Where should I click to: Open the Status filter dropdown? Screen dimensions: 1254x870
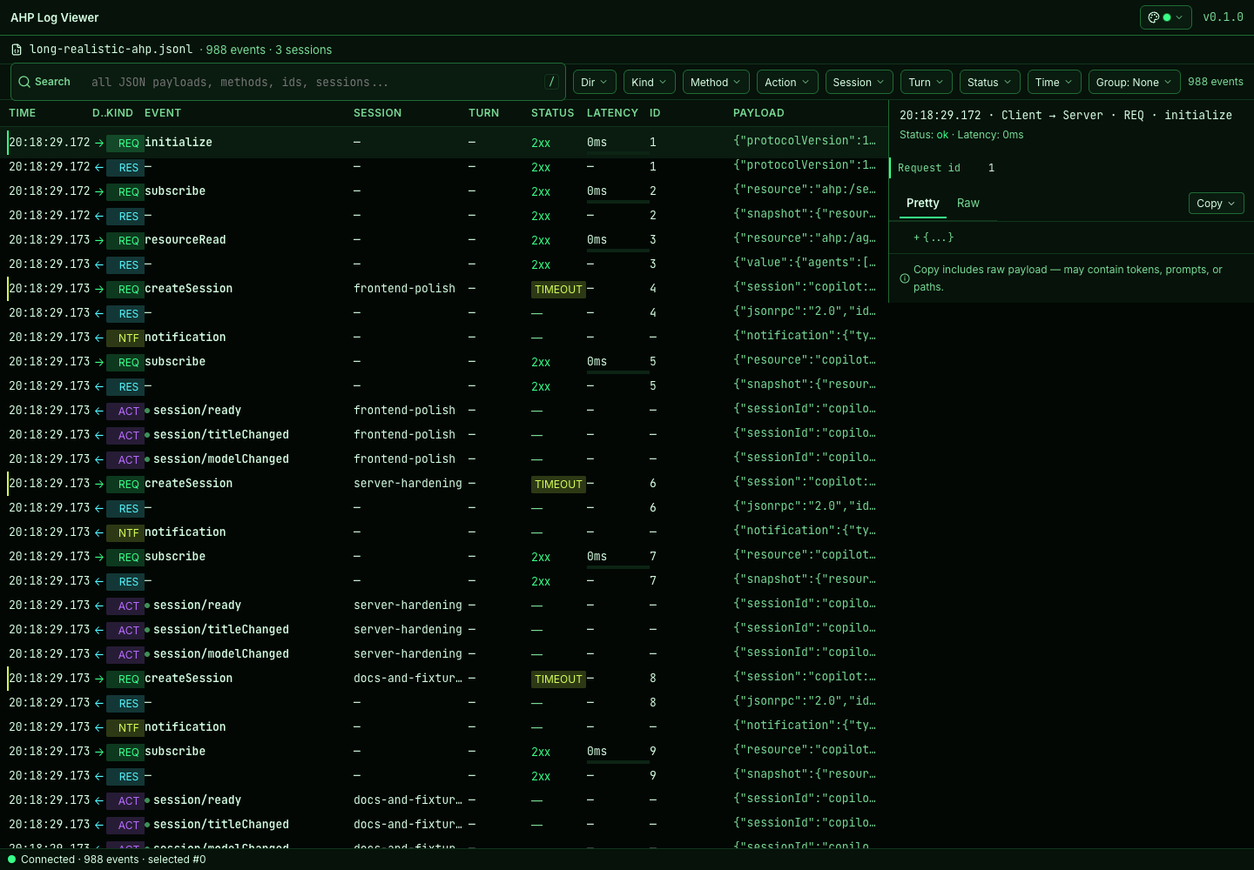pos(990,82)
